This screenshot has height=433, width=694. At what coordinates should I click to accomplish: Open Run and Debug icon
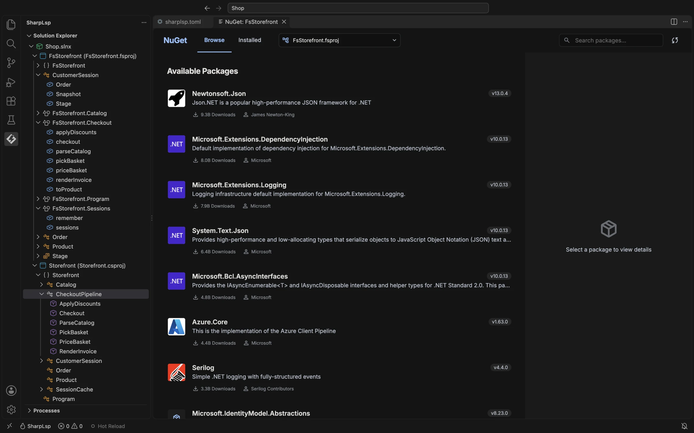coord(11,82)
